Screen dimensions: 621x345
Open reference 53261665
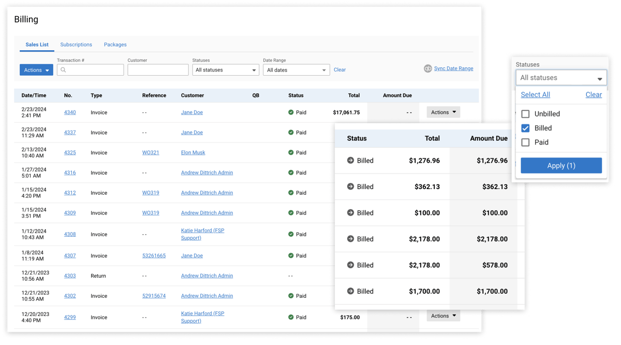(154, 256)
